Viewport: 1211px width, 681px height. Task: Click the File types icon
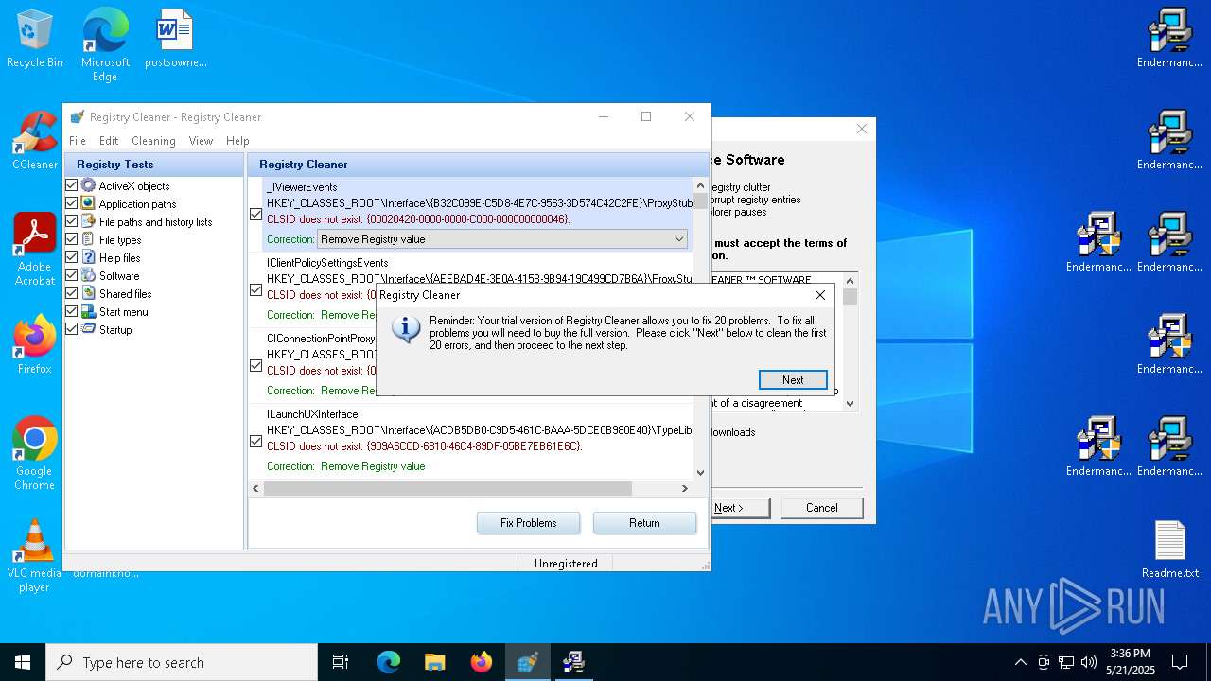point(88,240)
